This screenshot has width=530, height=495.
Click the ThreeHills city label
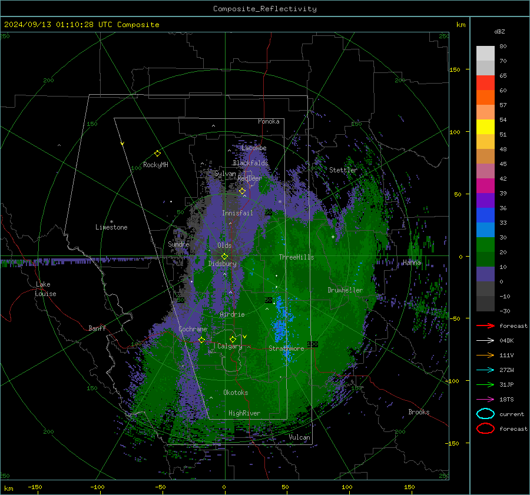pos(296,257)
